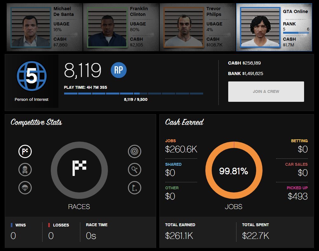Switch to Franklin Clinton character tab
Viewport: 319px width, 251px height.
click(121, 27)
